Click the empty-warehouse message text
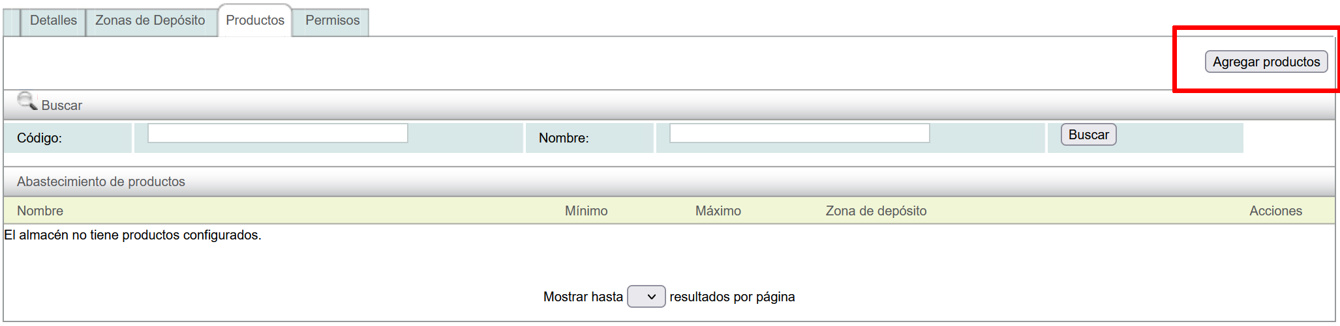Image resolution: width=1340 pixels, height=326 pixels. tap(132, 235)
